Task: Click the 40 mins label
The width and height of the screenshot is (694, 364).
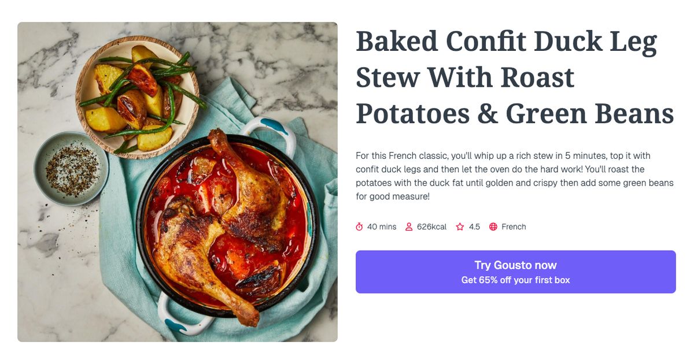Action: 382,226
